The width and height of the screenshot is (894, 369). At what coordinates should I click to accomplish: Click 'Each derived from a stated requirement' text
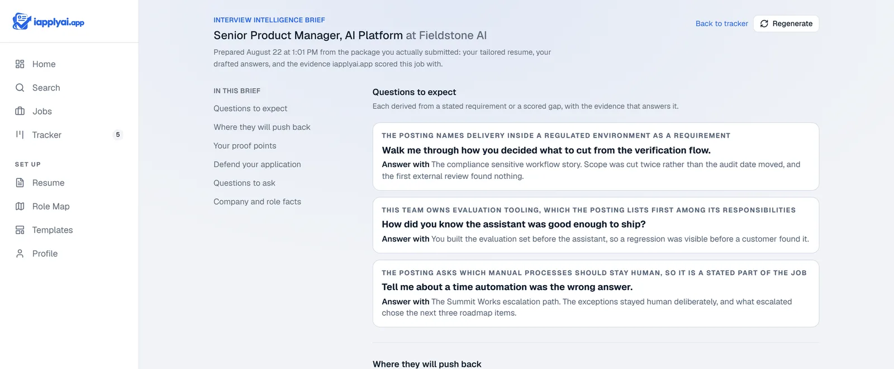click(525, 106)
